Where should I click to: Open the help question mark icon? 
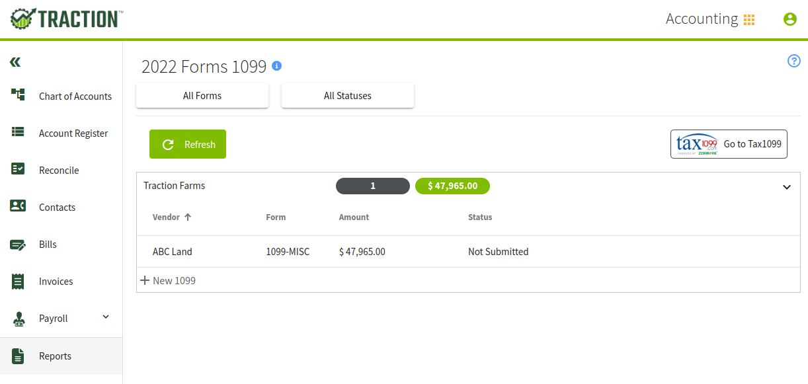794,61
